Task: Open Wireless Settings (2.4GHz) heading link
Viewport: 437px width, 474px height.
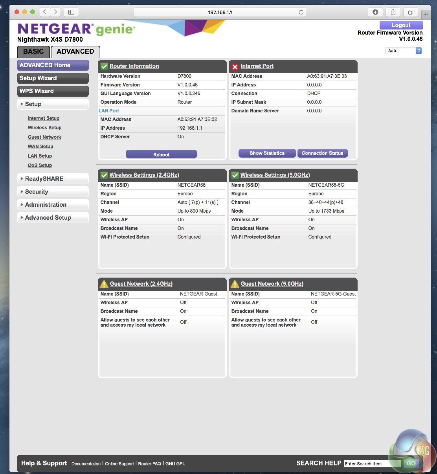Action: pyautogui.click(x=144, y=175)
